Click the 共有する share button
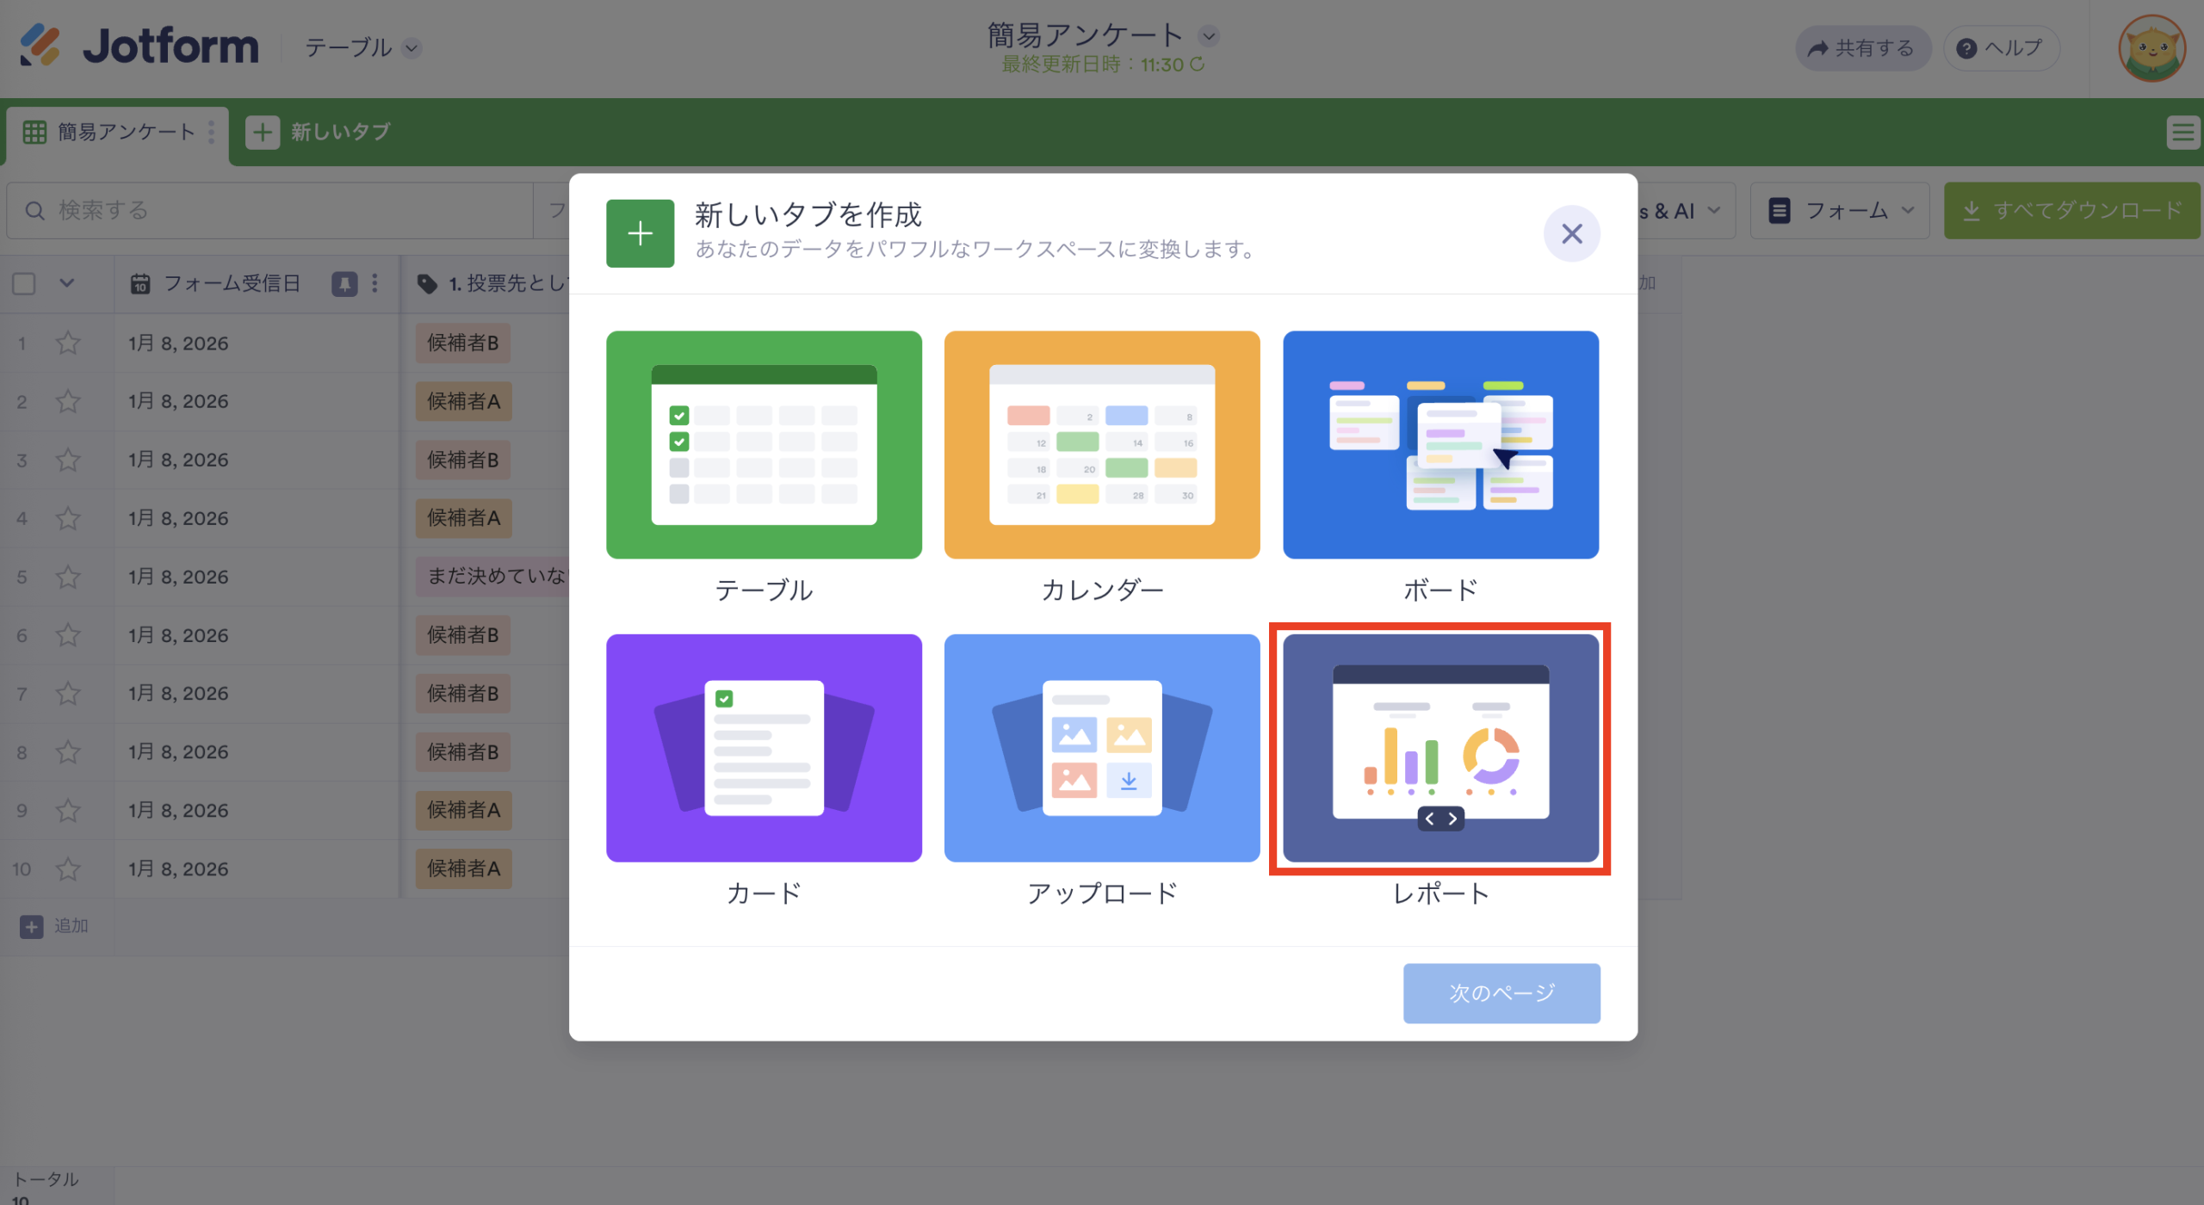Viewport: 2204px width, 1205px height. click(1862, 48)
